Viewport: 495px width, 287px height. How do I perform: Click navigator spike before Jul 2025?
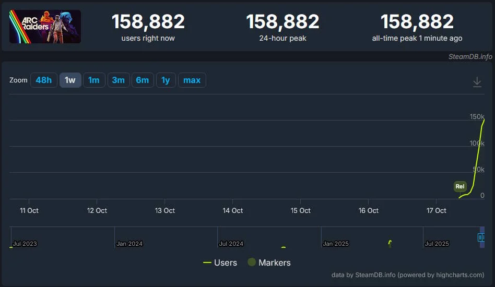click(x=390, y=242)
